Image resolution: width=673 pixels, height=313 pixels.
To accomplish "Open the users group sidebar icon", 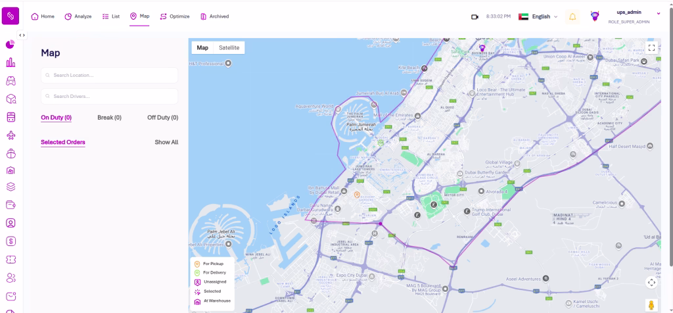I will [11, 277].
